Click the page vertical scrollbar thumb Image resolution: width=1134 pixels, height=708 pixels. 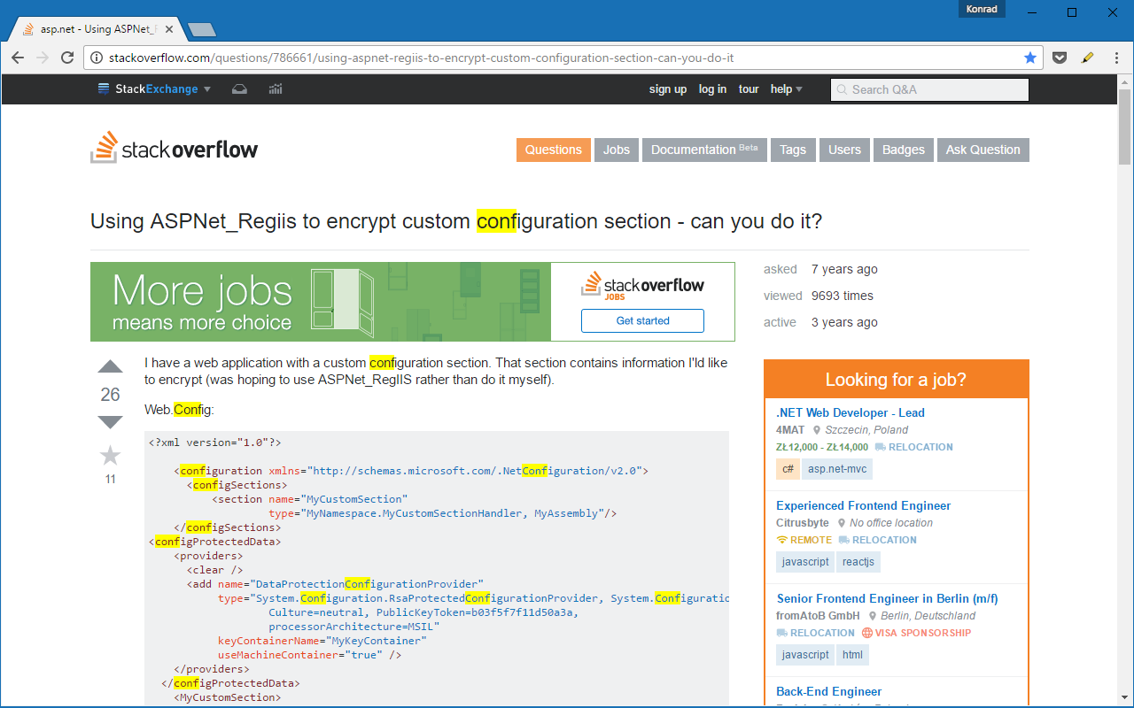tap(1125, 126)
